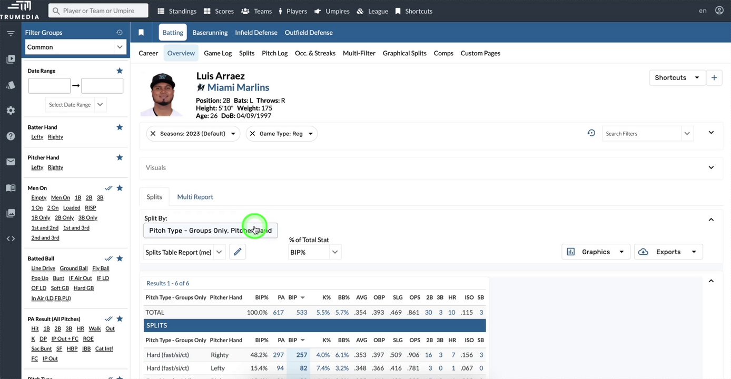The height and width of the screenshot is (379, 731).
Task: Open the Pitch Log tab
Action: pyautogui.click(x=275, y=53)
